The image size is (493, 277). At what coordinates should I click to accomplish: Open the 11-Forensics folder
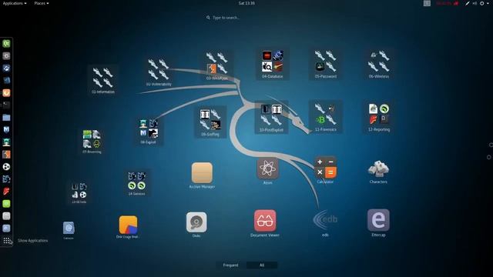(325, 117)
